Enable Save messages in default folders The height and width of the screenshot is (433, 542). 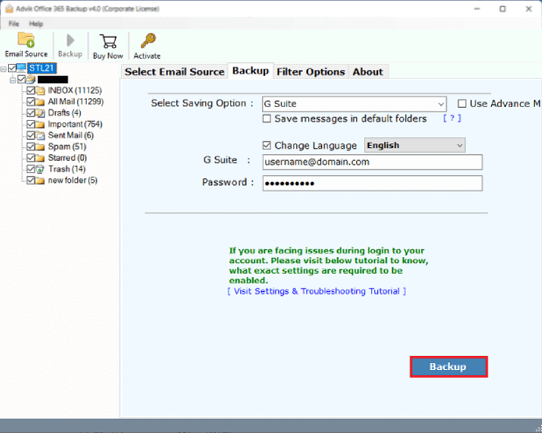coord(266,118)
